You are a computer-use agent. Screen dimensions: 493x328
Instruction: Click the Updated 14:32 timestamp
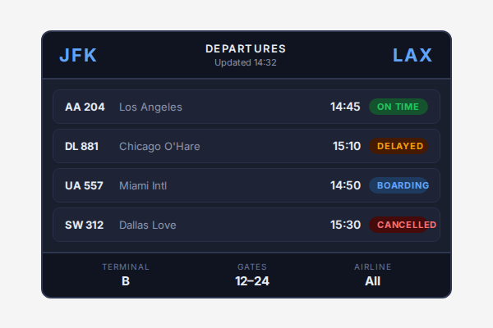pos(246,62)
